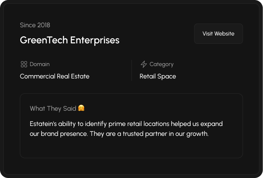This screenshot has height=178, width=263.
Task: Select the GreenTech Enterprises company title
Action: click(x=69, y=40)
